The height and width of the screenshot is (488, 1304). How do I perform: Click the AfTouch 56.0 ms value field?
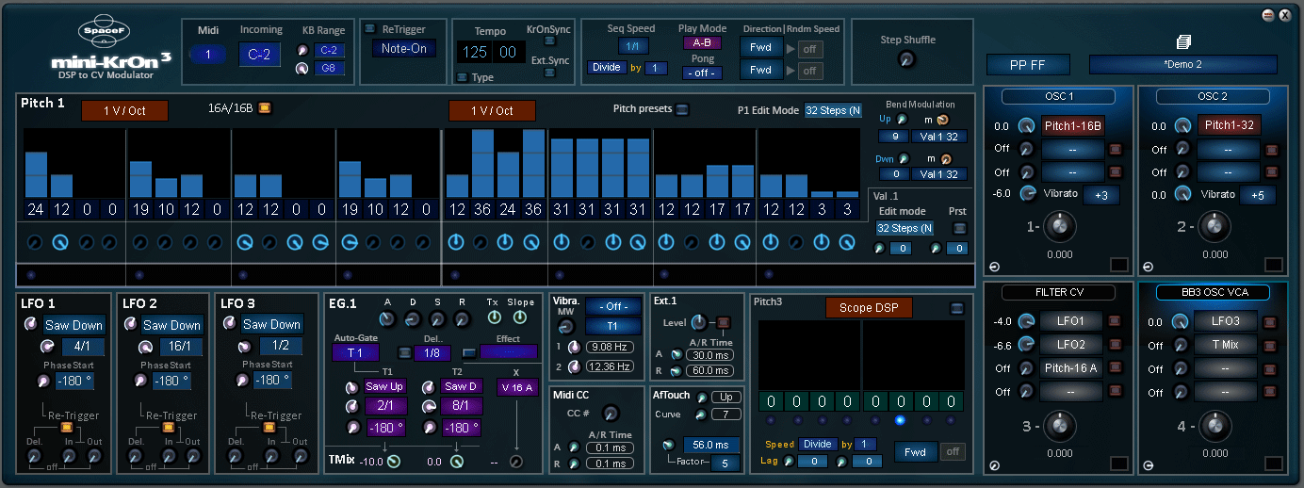pyautogui.click(x=711, y=445)
